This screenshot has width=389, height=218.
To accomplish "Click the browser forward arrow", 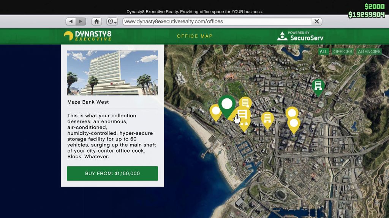I will [x=81, y=21].
